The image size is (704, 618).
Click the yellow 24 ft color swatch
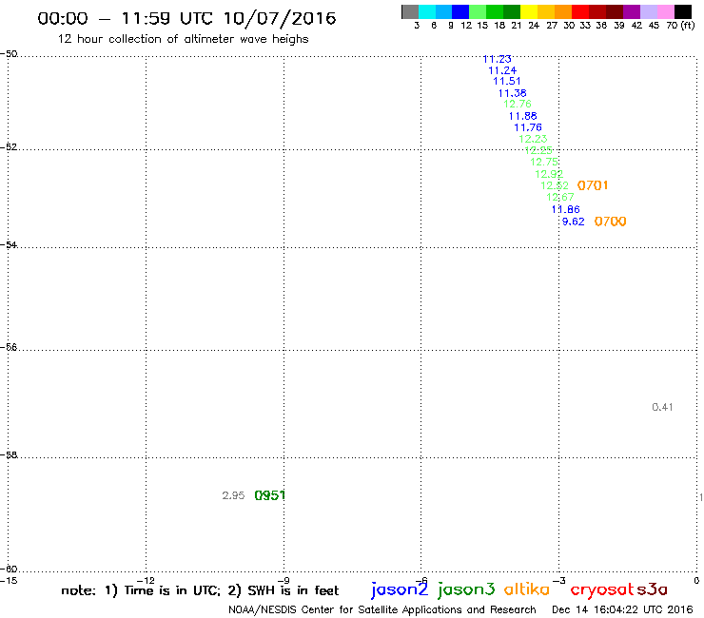click(x=529, y=11)
